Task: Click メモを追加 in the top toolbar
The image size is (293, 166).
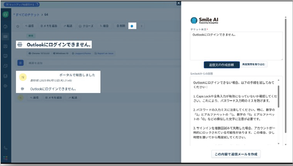Action: (x=49, y=26)
